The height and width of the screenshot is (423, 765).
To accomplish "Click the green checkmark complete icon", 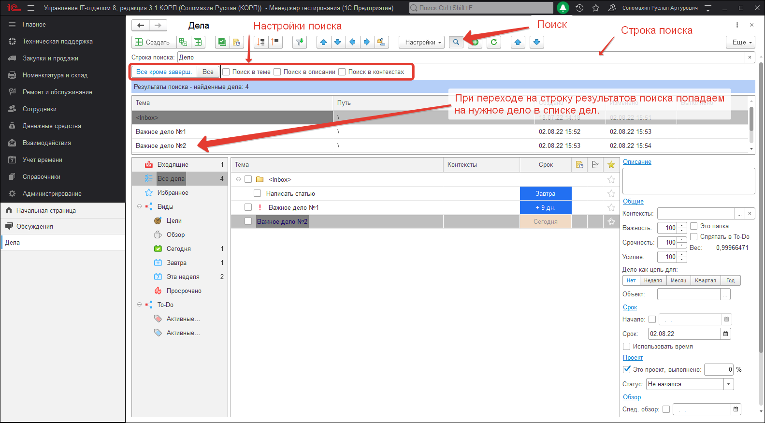I will (222, 42).
